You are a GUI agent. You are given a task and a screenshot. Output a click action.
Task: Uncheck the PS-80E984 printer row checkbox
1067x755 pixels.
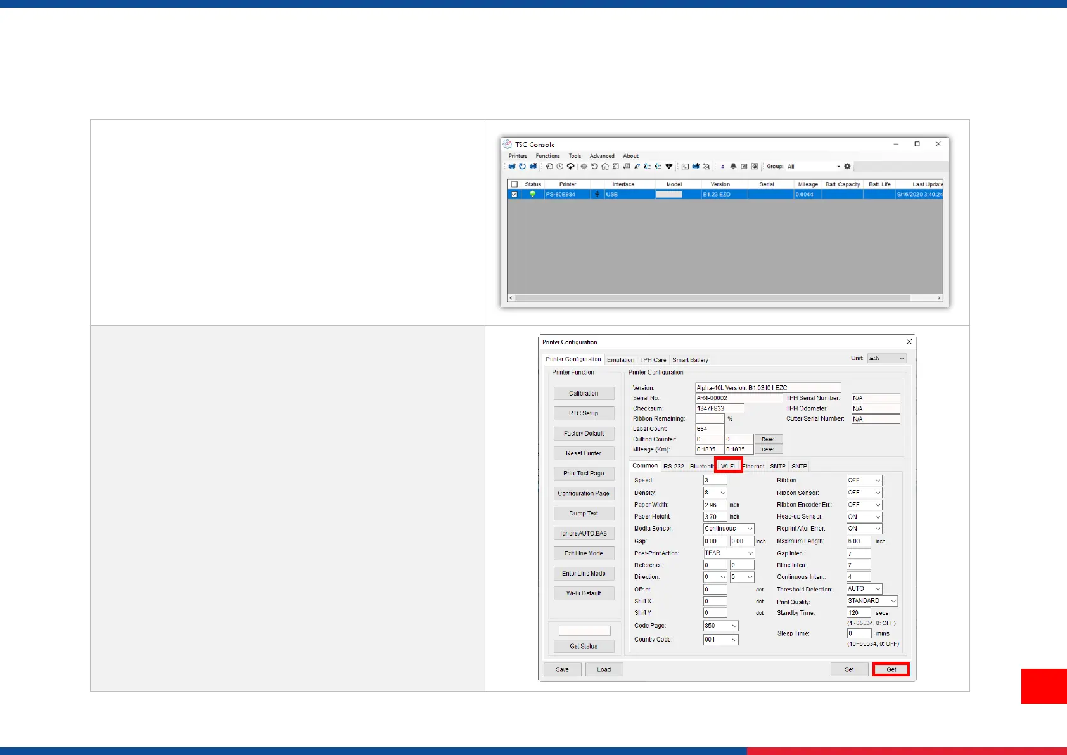(514, 195)
